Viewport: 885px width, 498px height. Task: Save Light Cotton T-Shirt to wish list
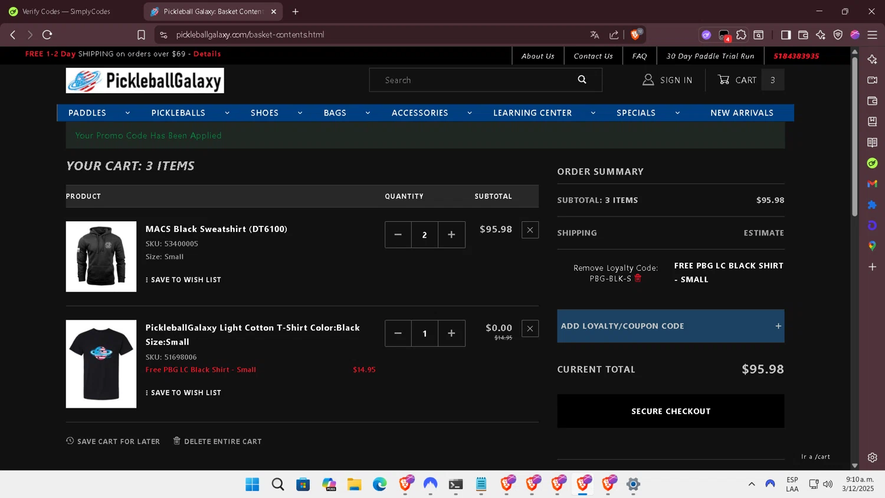tap(183, 392)
